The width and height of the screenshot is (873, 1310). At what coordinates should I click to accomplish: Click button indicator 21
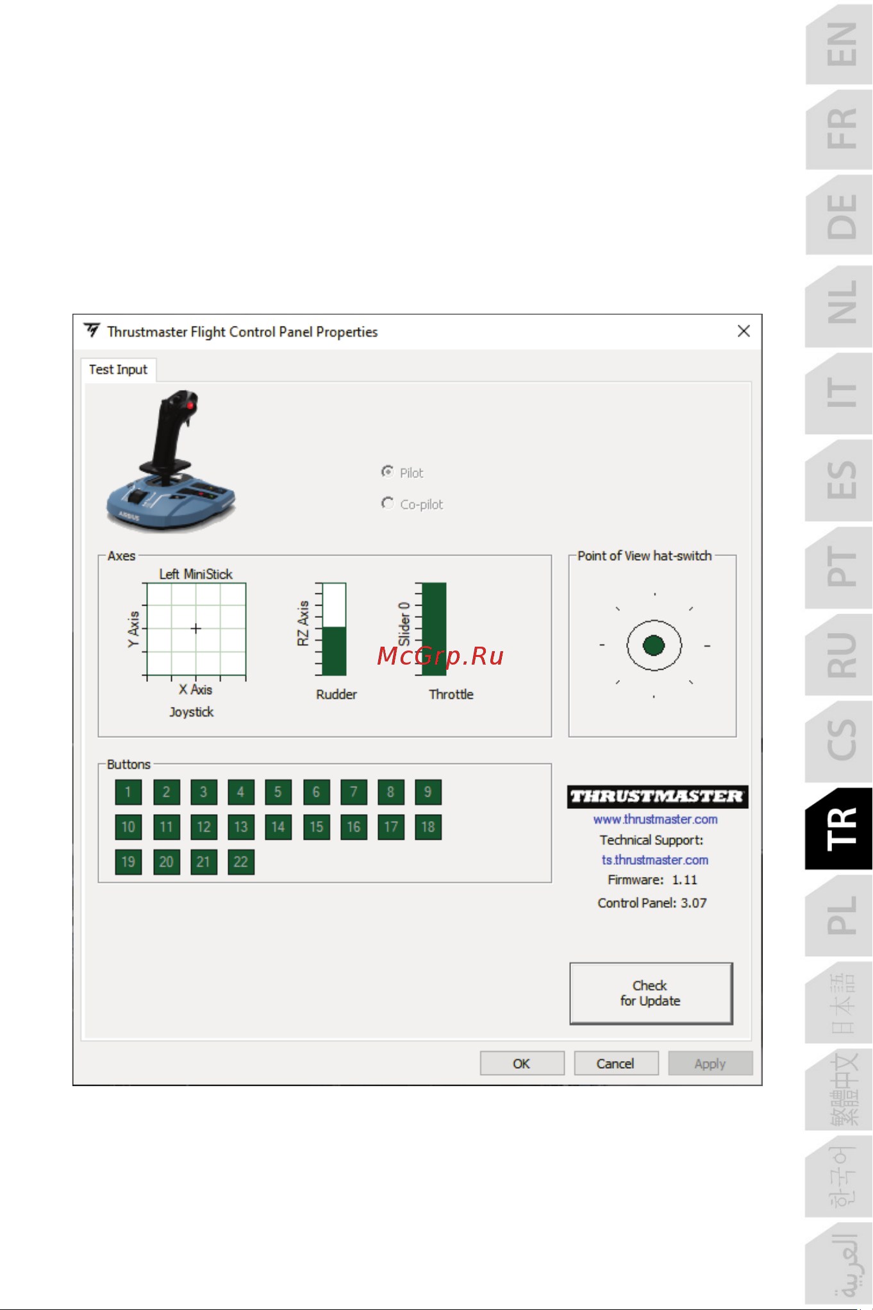[x=203, y=862]
